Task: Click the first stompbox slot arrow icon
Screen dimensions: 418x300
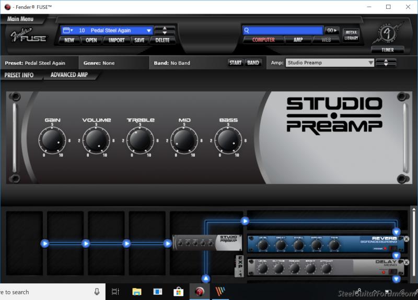Action: [x=45, y=244]
